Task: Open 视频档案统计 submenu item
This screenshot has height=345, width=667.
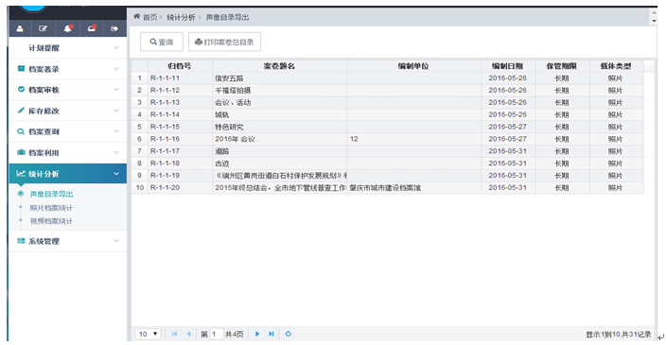Action: coord(51,221)
